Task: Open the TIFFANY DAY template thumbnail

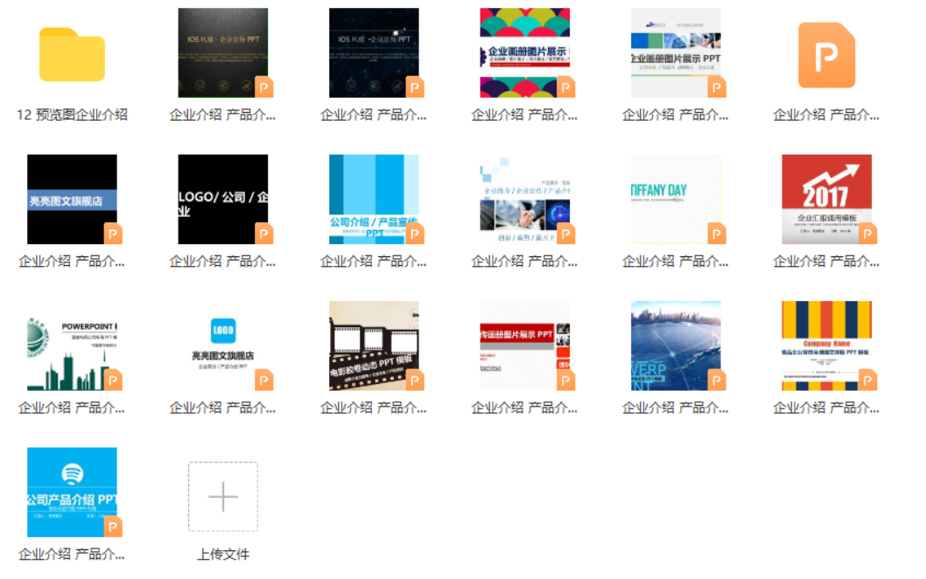Action: coord(676,199)
